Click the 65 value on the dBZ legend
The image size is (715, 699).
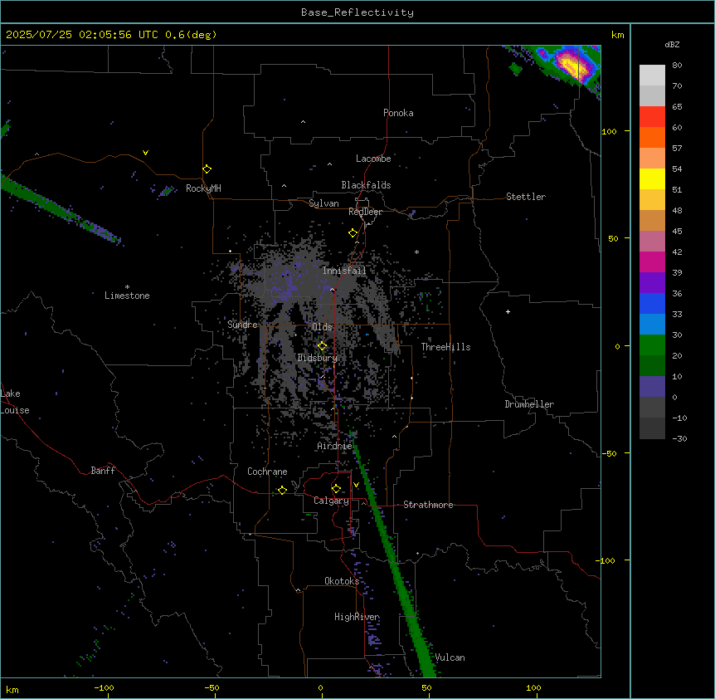677,106
